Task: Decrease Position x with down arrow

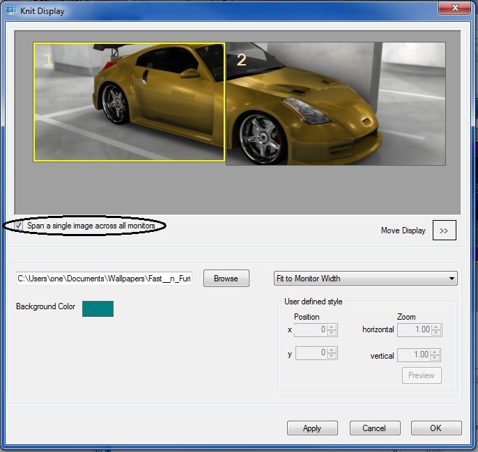Action: coord(332,333)
